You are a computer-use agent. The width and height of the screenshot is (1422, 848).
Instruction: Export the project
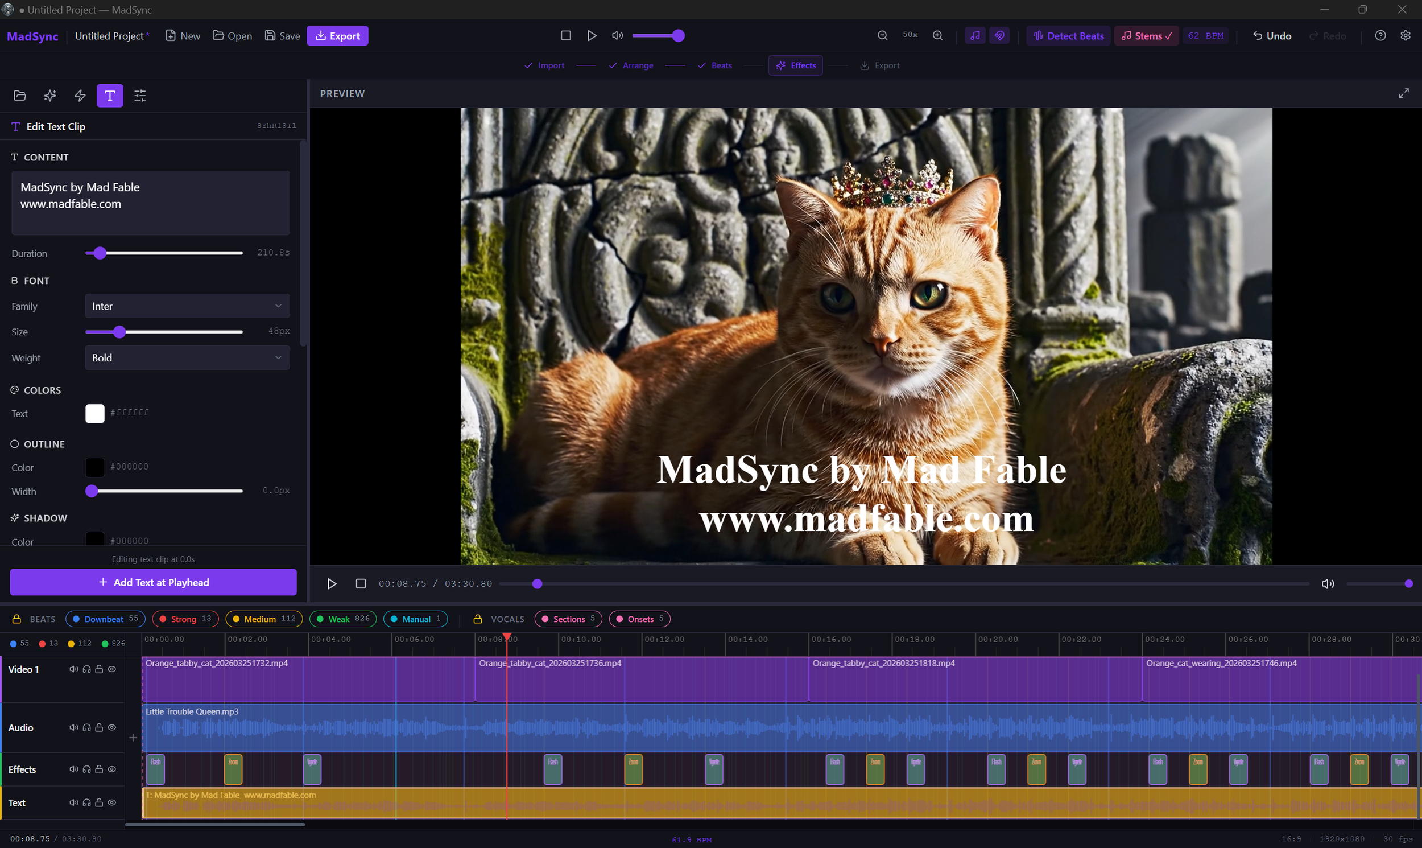pyautogui.click(x=337, y=35)
